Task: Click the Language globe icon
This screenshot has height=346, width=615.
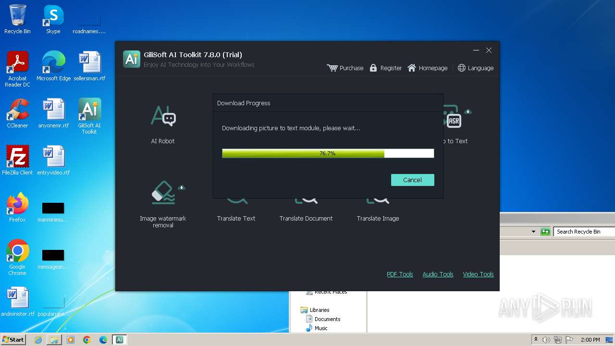Action: click(x=462, y=68)
